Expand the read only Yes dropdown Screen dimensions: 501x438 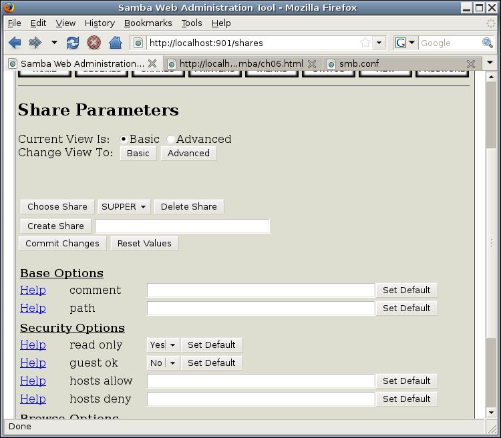tap(164, 345)
